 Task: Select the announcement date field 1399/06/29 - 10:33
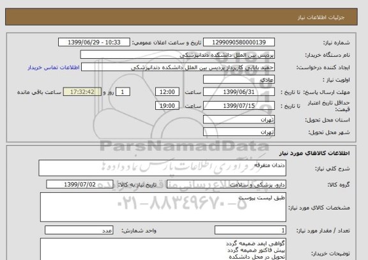point(94,42)
